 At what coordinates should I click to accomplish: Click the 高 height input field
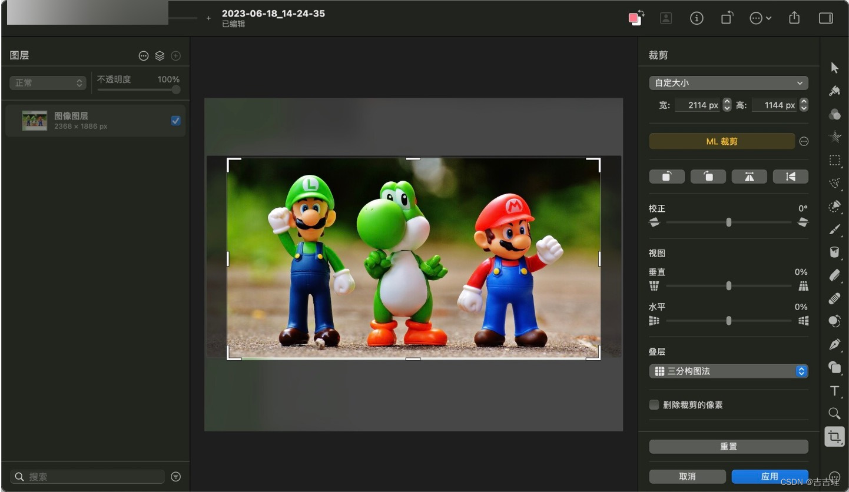[x=775, y=105]
